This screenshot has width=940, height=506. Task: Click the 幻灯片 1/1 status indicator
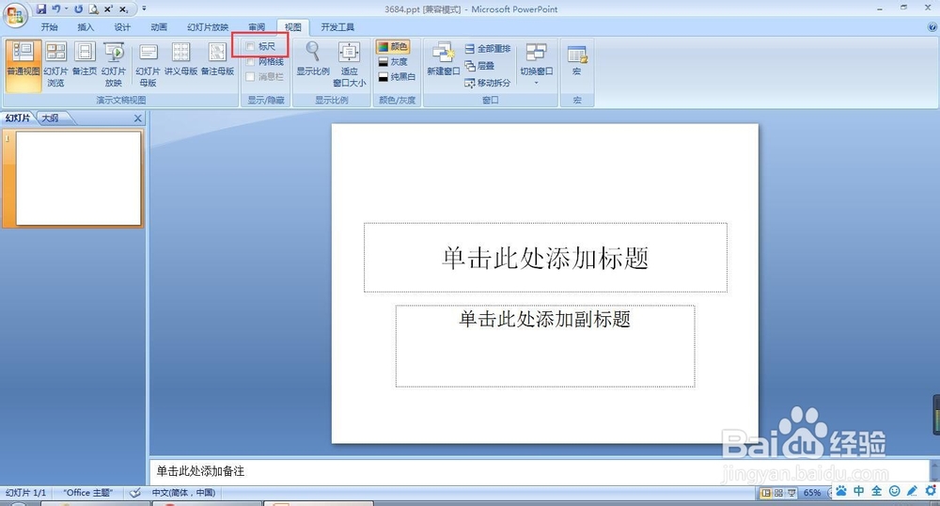tap(25, 493)
